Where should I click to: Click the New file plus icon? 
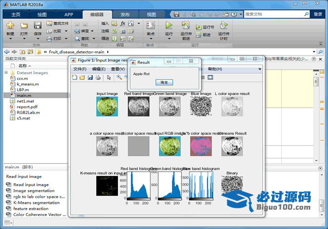(10, 25)
